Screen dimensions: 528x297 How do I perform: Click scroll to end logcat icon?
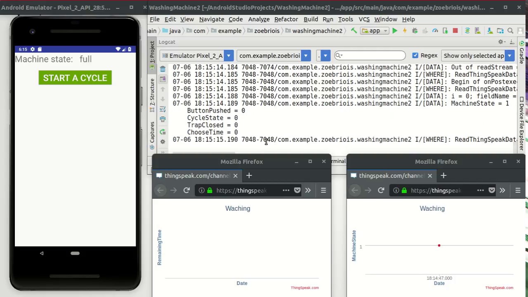click(163, 79)
